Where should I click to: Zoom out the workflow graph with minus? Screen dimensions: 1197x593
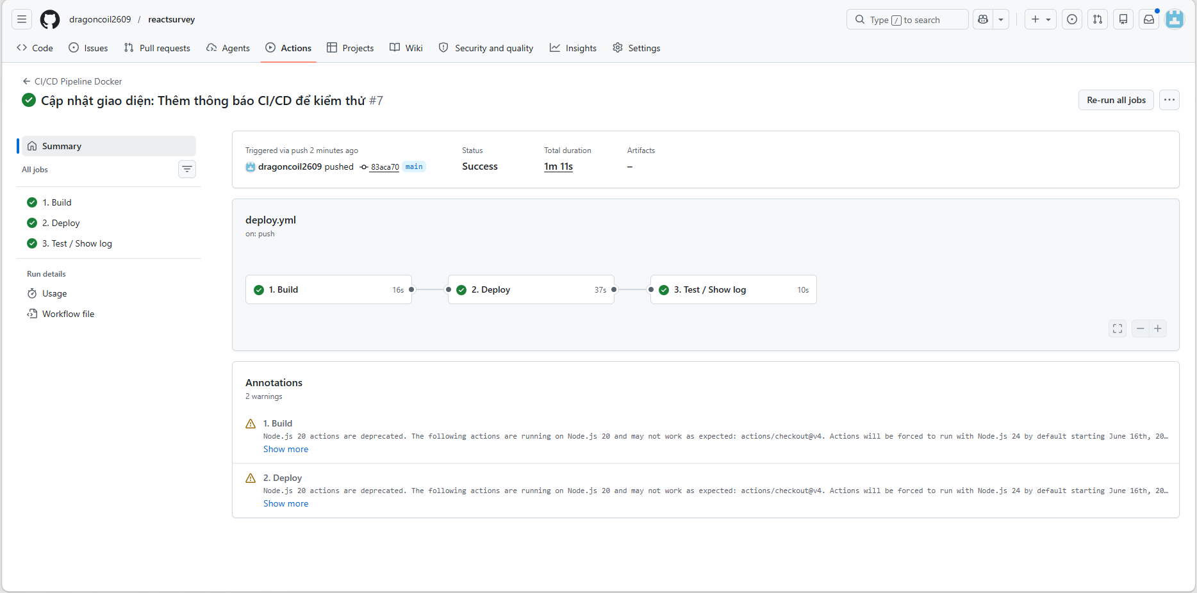click(1141, 329)
